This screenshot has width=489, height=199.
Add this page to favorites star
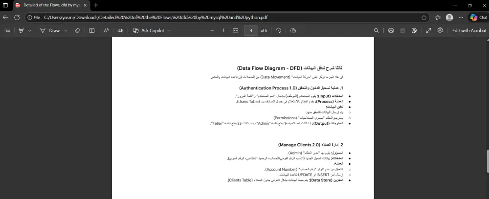tap(424, 18)
